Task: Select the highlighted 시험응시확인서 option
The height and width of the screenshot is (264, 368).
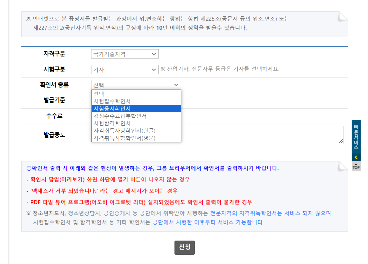Action: (111, 108)
